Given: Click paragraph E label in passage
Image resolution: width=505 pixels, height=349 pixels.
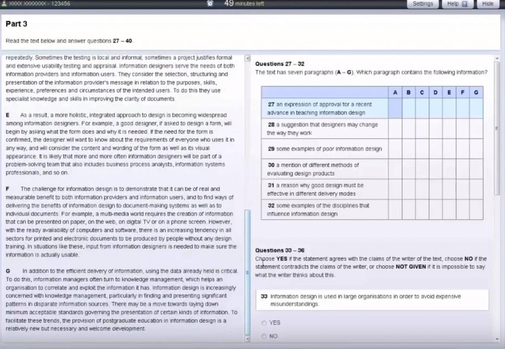Looking at the screenshot, I should (8, 115).
